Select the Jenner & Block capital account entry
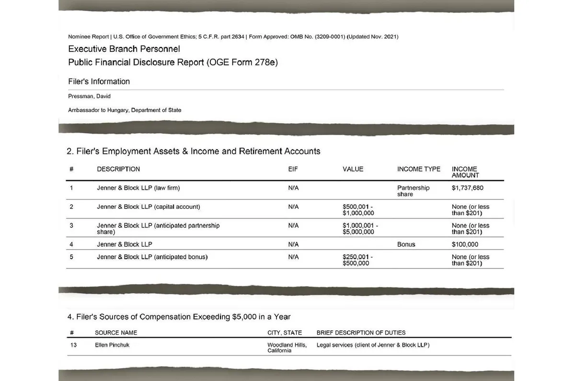 149,207
